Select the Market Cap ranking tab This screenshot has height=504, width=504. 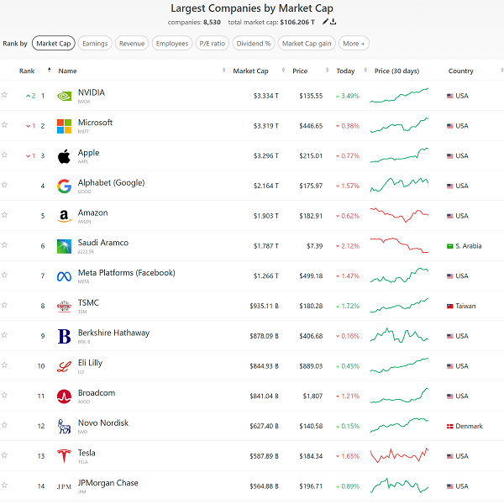[54, 44]
